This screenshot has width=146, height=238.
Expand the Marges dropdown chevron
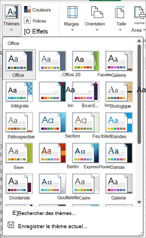click(72, 30)
